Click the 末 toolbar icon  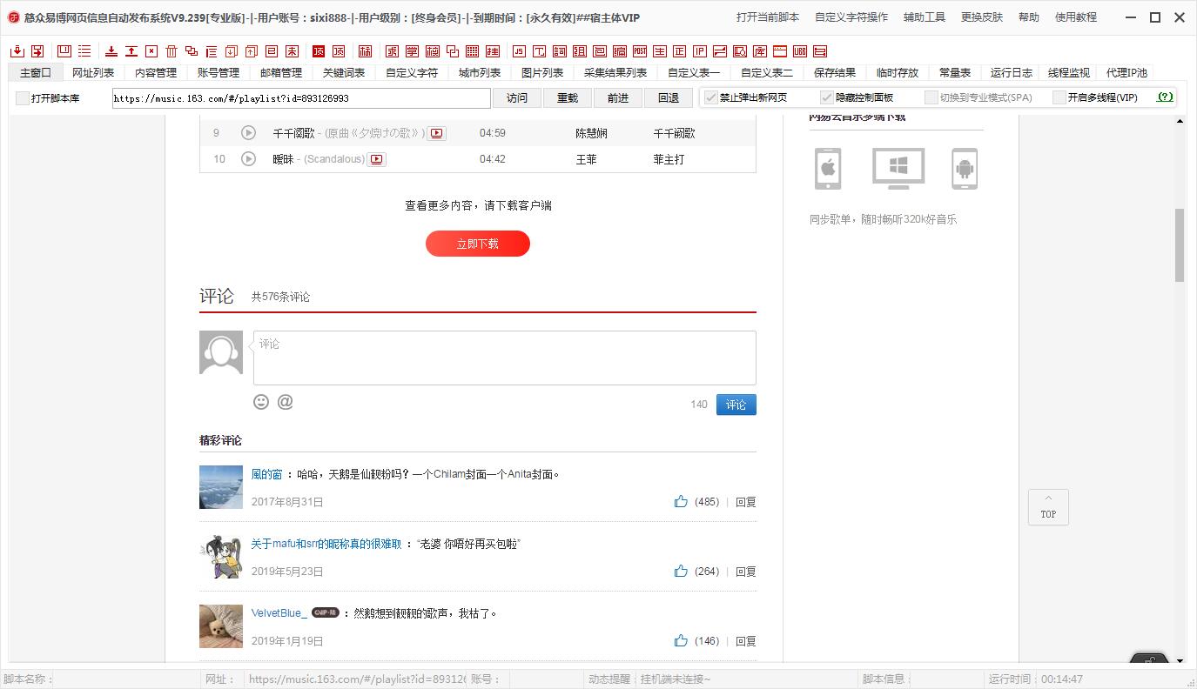click(292, 51)
